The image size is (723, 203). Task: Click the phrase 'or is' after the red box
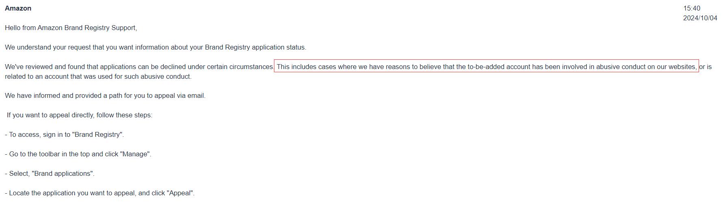click(706, 67)
